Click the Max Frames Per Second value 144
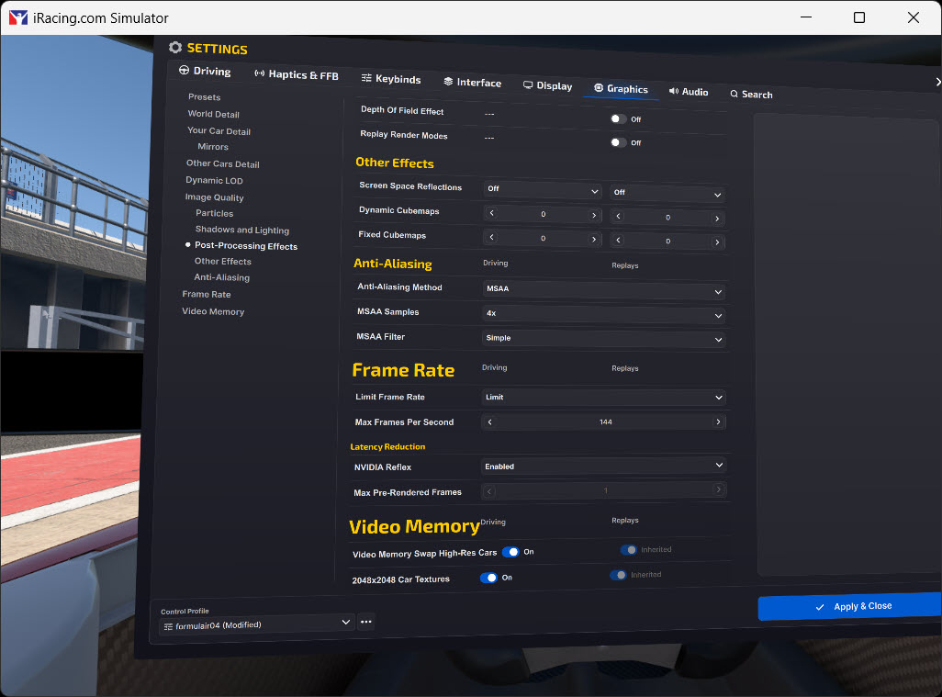Viewport: 942px width, 697px height. [605, 422]
